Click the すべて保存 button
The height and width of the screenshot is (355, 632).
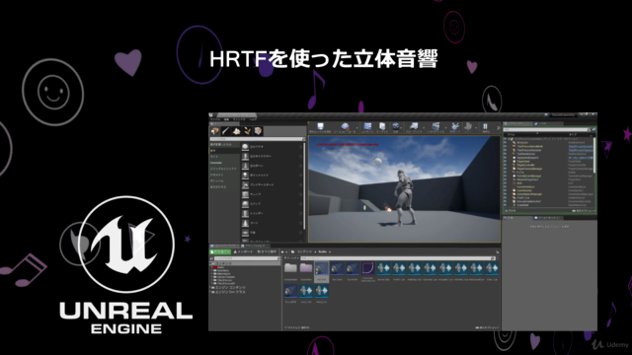coord(267,251)
